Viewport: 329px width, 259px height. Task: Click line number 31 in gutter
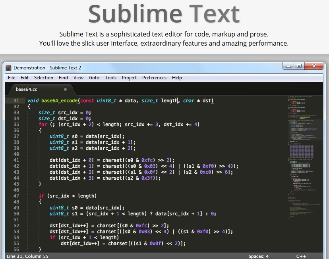tap(16, 101)
